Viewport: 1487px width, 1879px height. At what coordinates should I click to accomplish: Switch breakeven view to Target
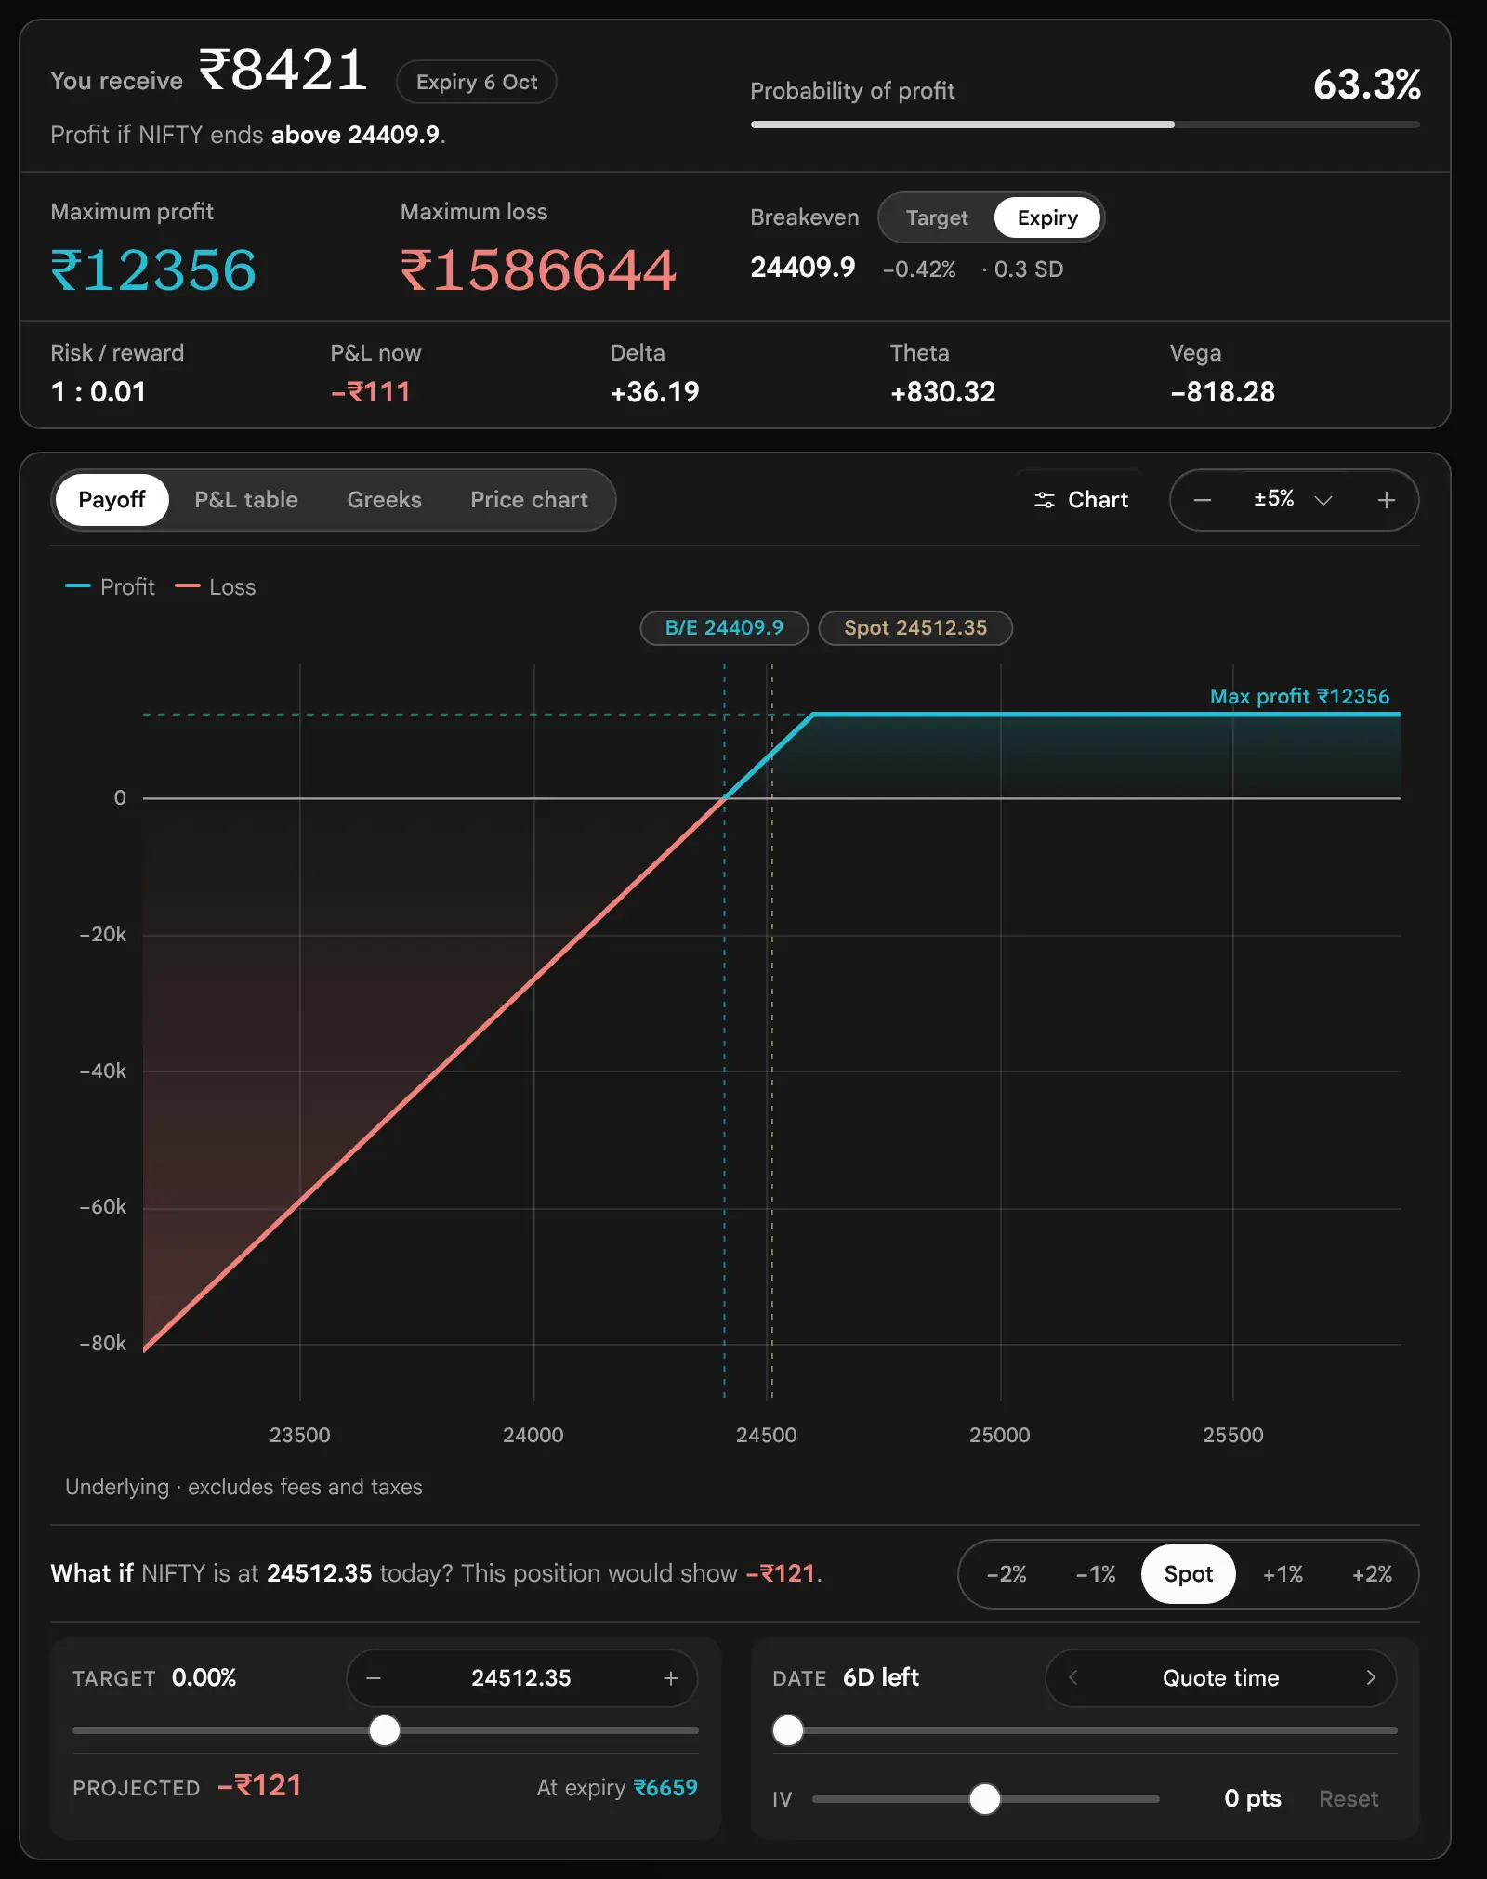[x=937, y=217]
